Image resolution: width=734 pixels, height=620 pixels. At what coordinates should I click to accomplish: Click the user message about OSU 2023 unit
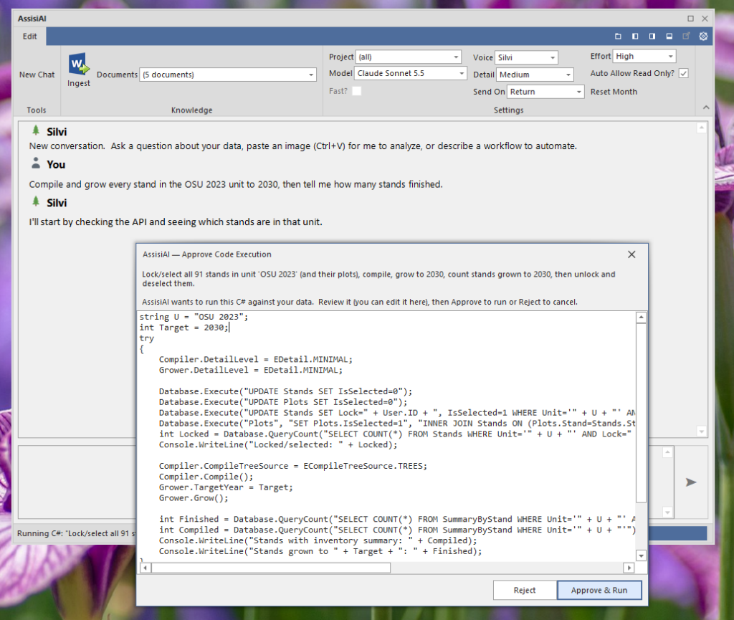[x=235, y=184]
